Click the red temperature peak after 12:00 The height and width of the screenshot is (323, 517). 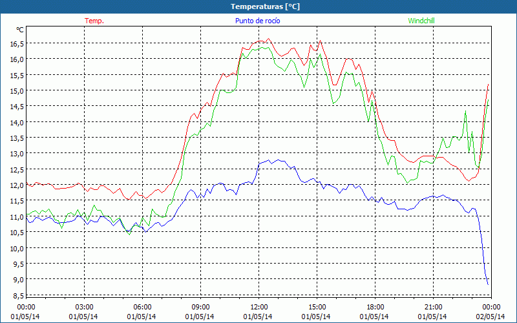(x=268, y=39)
